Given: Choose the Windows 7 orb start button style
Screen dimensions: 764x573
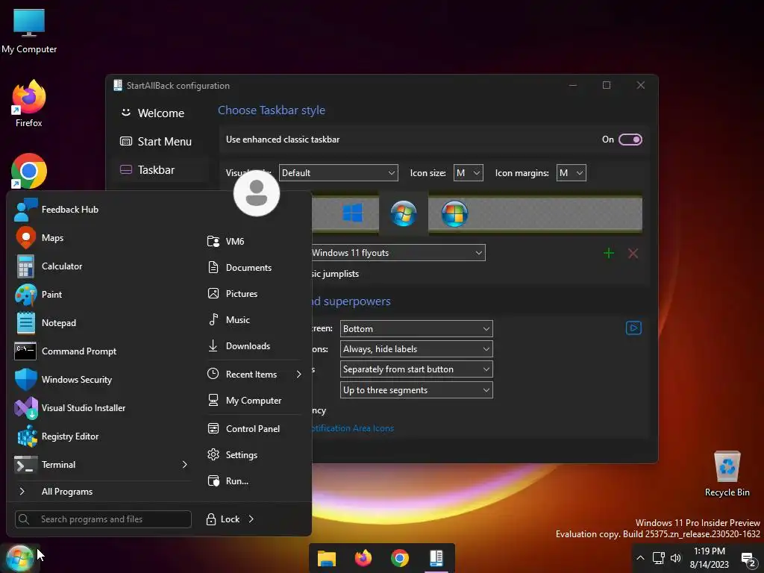Looking at the screenshot, I should pyautogui.click(x=404, y=213).
